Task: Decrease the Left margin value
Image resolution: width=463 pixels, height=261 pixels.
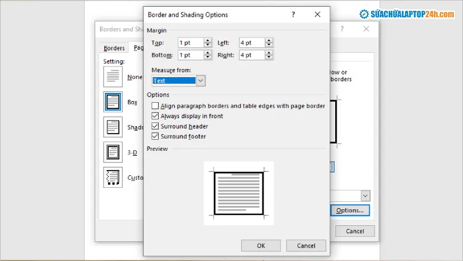Action: coord(269,45)
